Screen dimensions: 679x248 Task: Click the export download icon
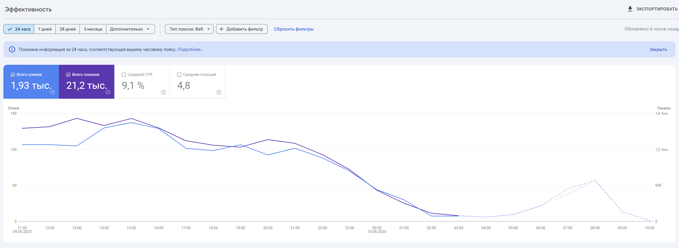pos(630,9)
